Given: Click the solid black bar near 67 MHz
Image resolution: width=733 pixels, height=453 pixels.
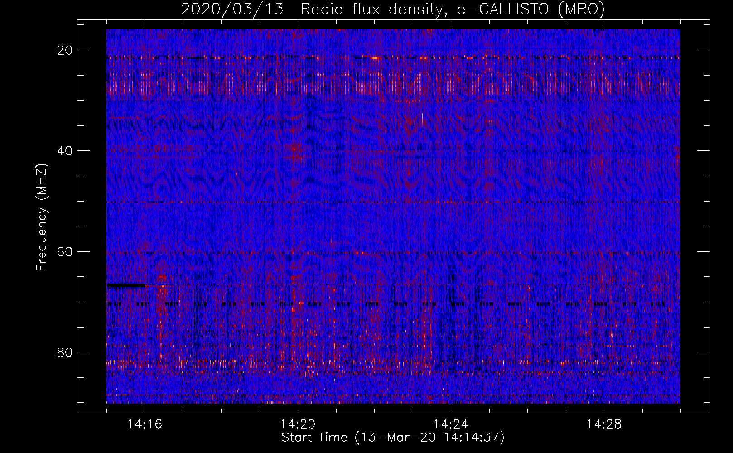Looking at the screenshot, I should coord(126,285).
